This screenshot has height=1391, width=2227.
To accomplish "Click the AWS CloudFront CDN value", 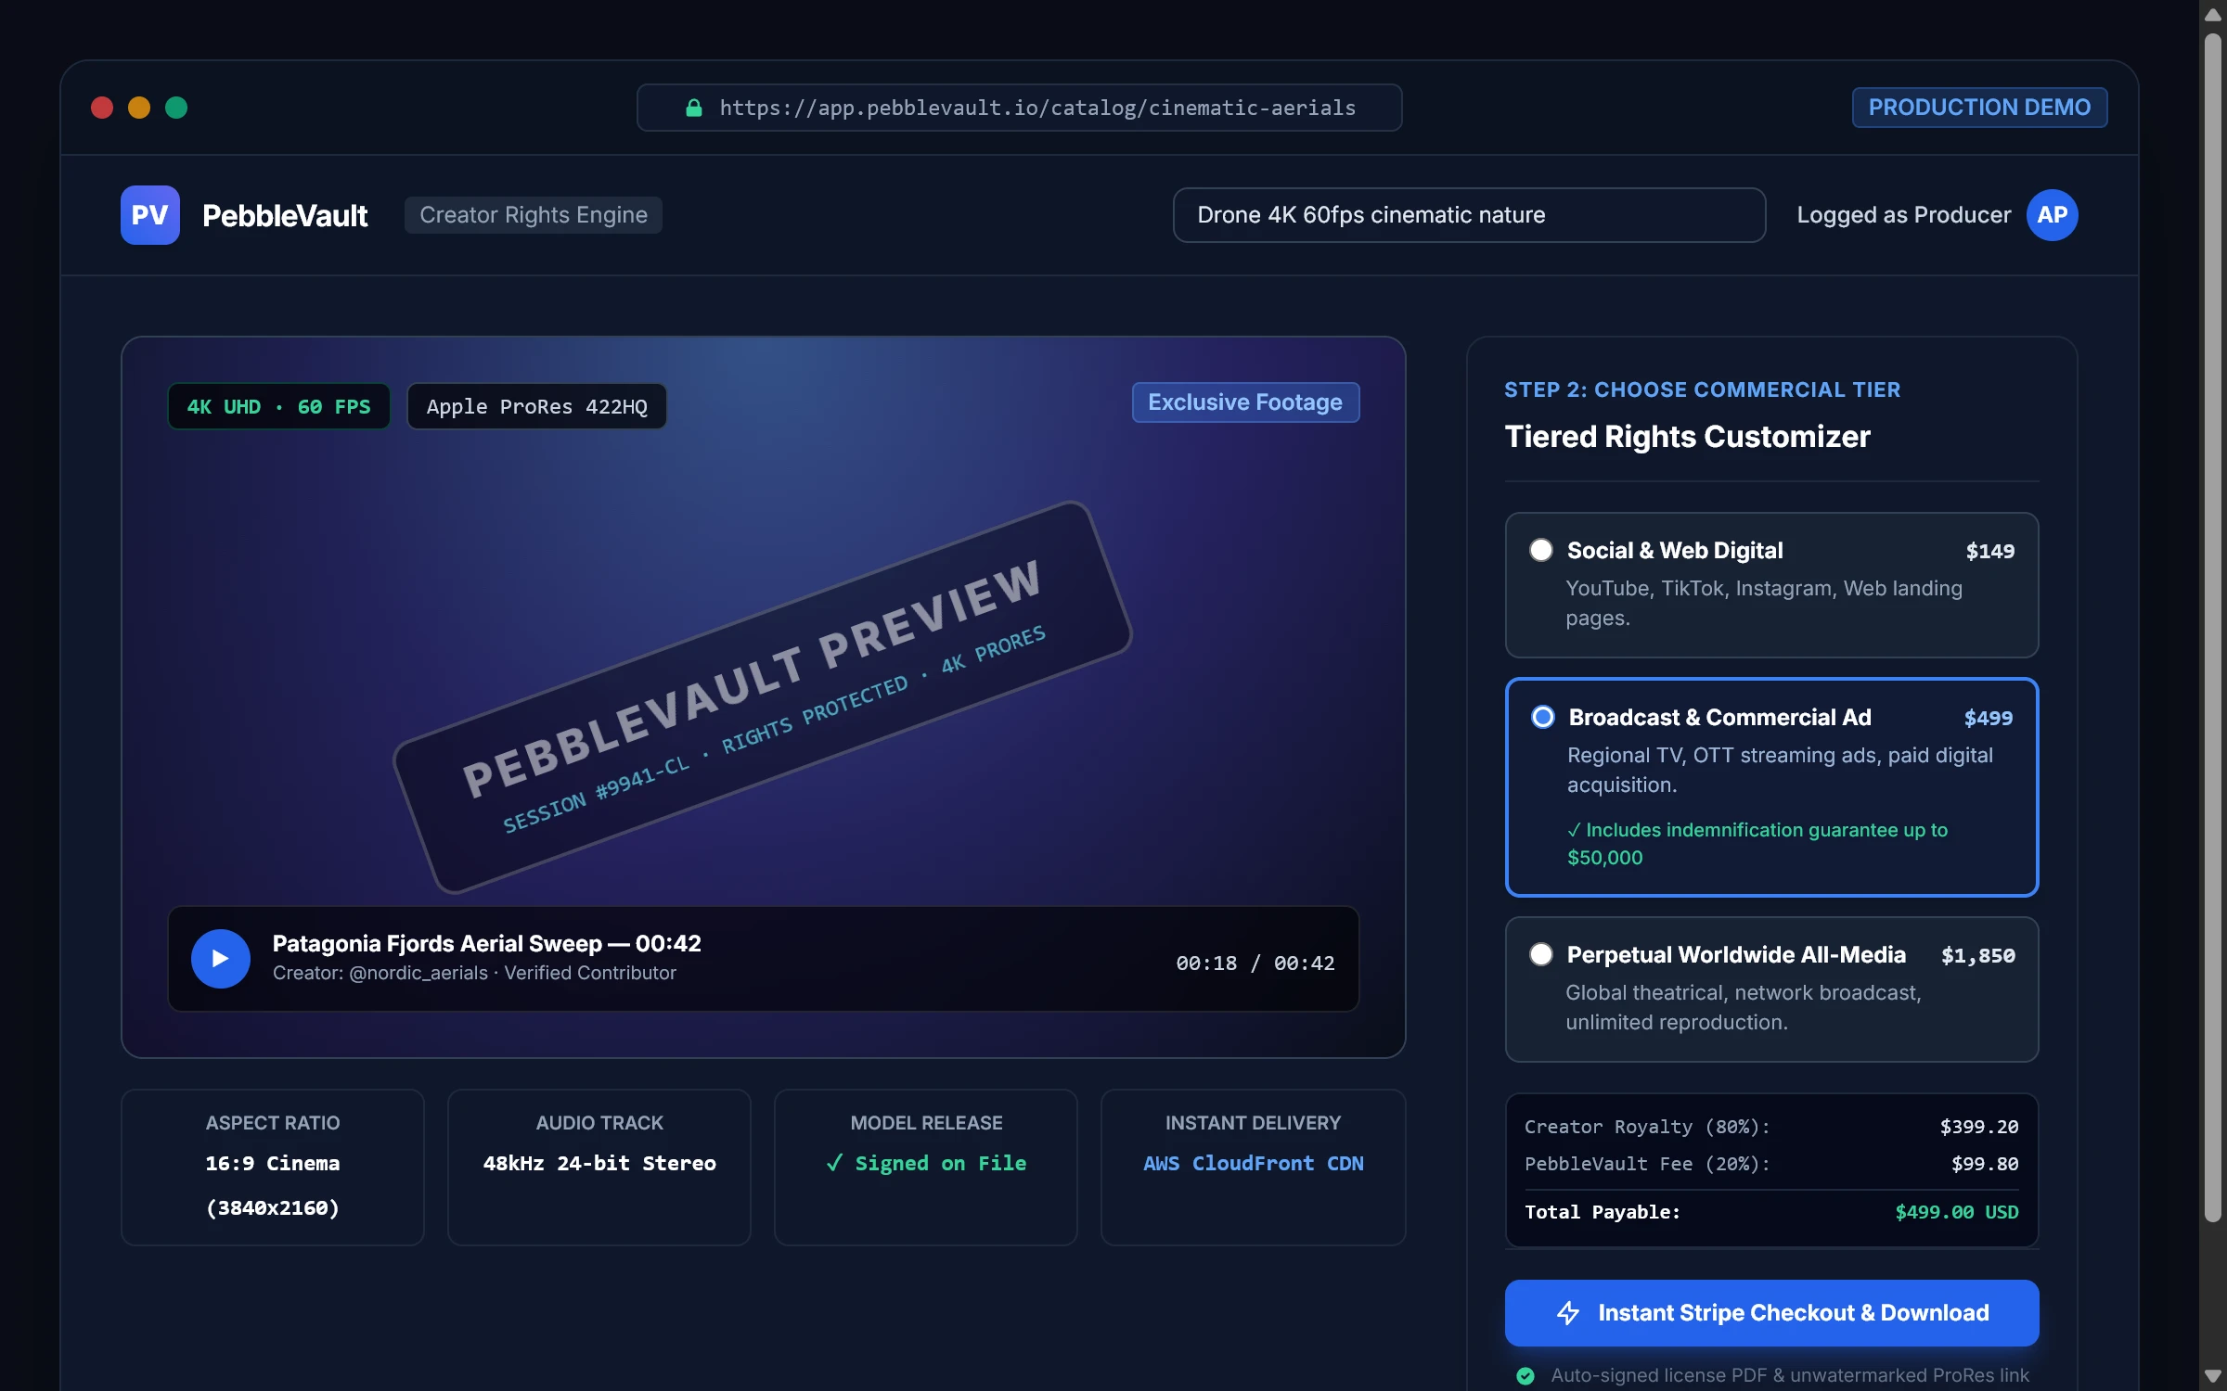I will (1253, 1163).
